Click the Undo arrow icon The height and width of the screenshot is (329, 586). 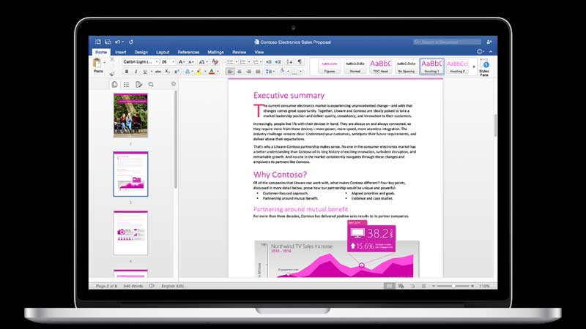coord(118,42)
